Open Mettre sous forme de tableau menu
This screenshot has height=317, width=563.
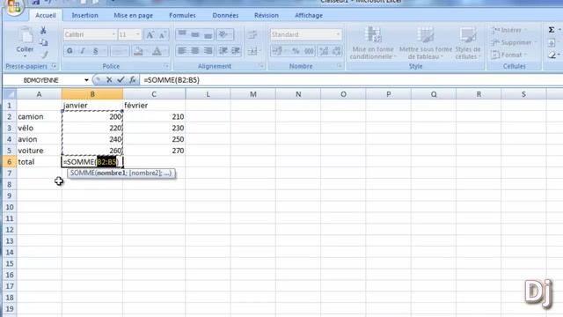[x=426, y=43]
